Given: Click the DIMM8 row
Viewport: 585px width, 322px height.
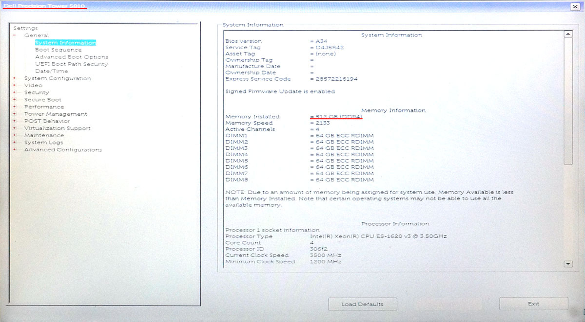Looking at the screenshot, I should pyautogui.click(x=299, y=179).
